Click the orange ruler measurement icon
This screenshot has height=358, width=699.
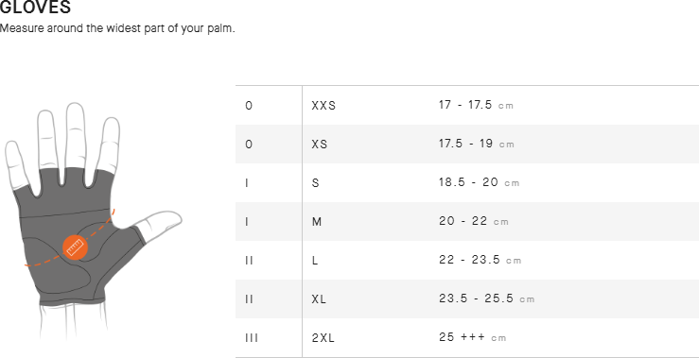point(75,247)
